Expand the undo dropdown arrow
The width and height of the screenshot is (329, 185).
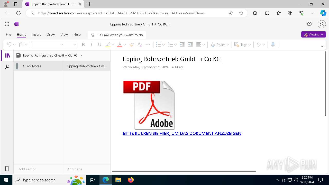pos(14,45)
